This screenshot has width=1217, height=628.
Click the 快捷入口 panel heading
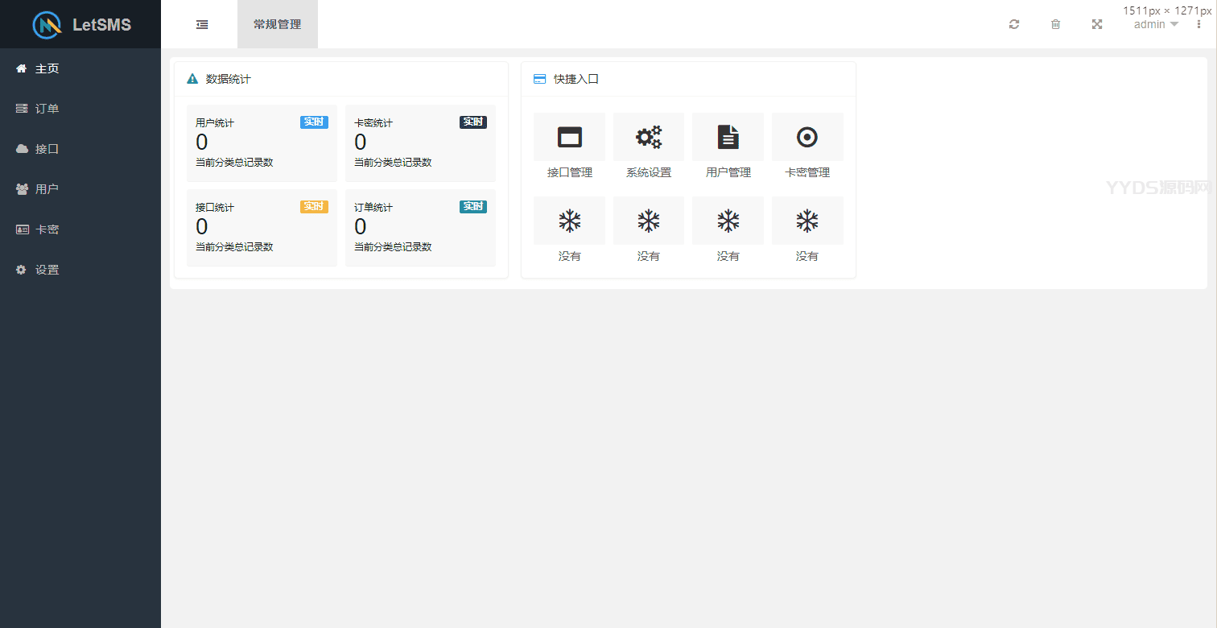click(576, 79)
